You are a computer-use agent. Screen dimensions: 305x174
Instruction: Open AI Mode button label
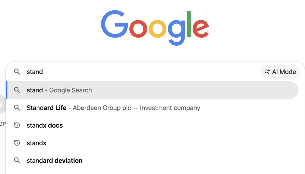[x=284, y=72]
